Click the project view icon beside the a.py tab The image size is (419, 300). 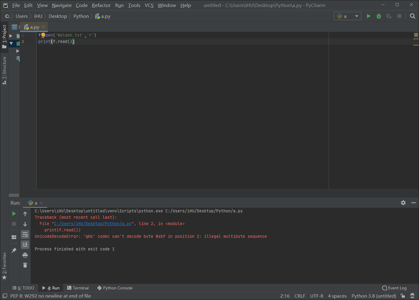click(14, 27)
